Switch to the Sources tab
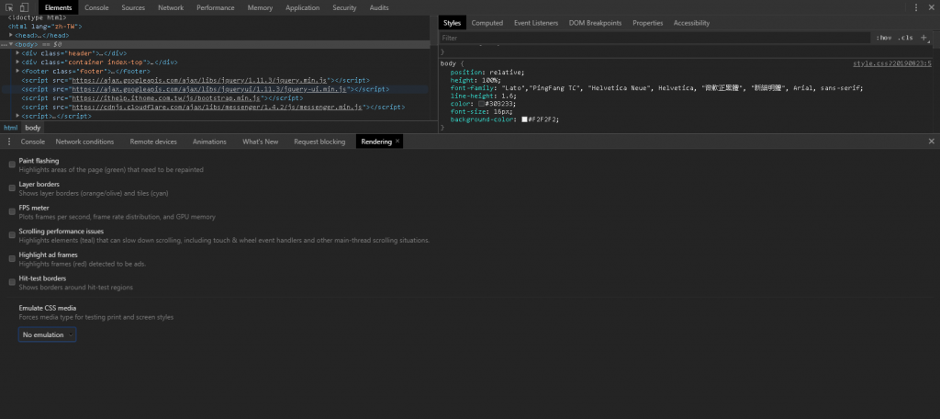 pyautogui.click(x=133, y=7)
